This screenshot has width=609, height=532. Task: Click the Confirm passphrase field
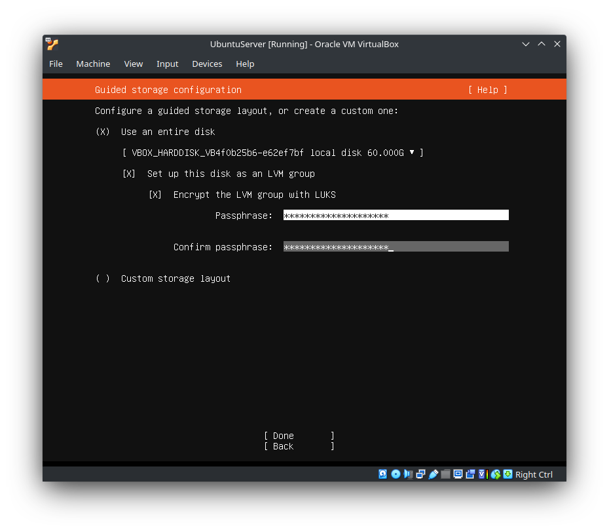click(396, 246)
